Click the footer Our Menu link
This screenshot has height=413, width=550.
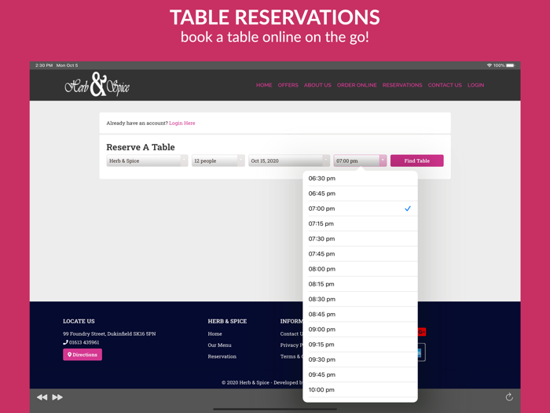tap(219, 345)
